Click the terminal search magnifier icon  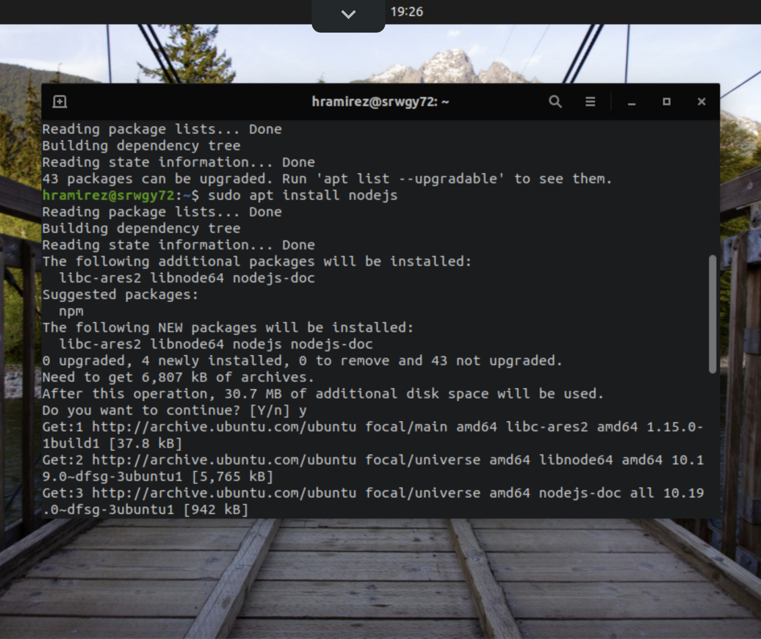click(555, 102)
